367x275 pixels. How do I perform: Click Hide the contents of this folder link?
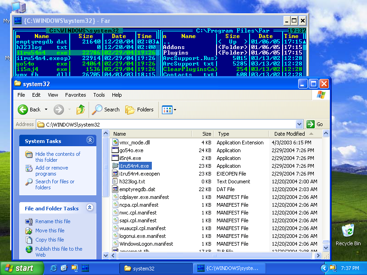(x=58, y=157)
